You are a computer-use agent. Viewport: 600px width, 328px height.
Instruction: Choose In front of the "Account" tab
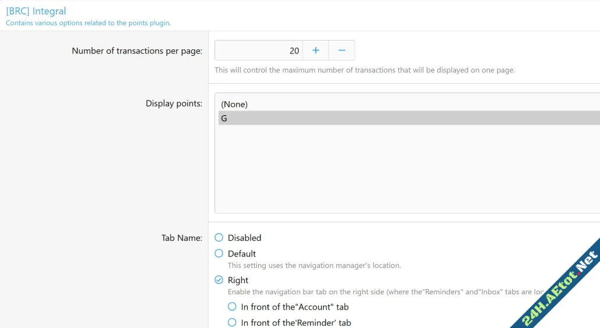tap(232, 306)
